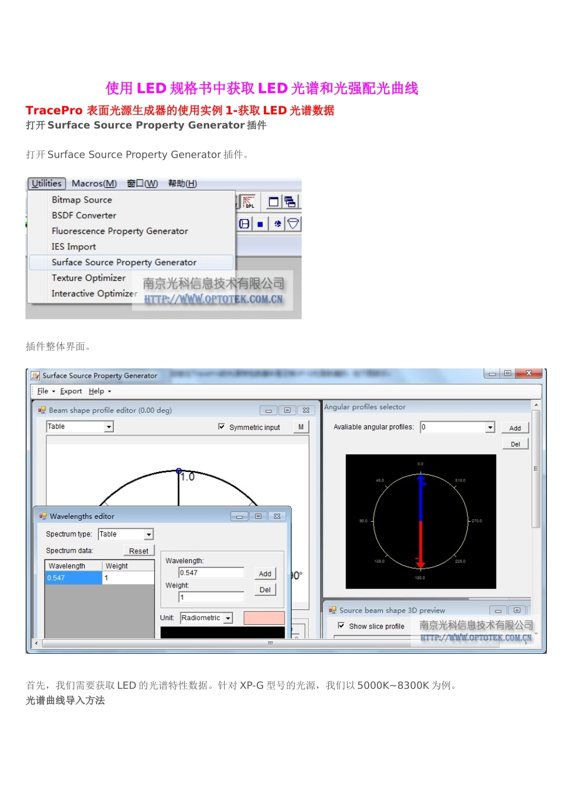This screenshot has width=563, height=796.
Task: Uncheck the Show slice profile checkbox
Action: (341, 626)
